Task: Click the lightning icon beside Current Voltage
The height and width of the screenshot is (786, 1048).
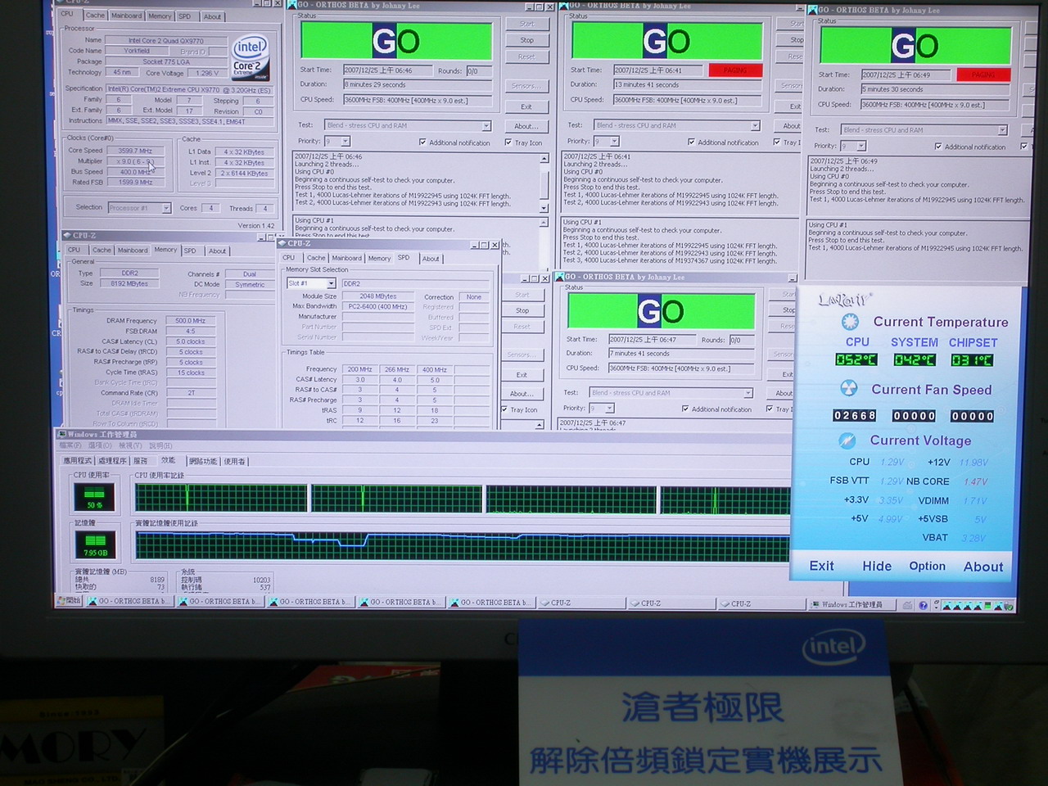Action: pyautogui.click(x=847, y=440)
